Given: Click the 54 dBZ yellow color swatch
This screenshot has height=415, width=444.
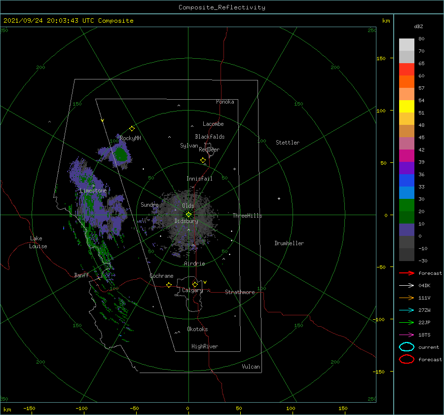Looking at the screenshot, I should (407, 106).
